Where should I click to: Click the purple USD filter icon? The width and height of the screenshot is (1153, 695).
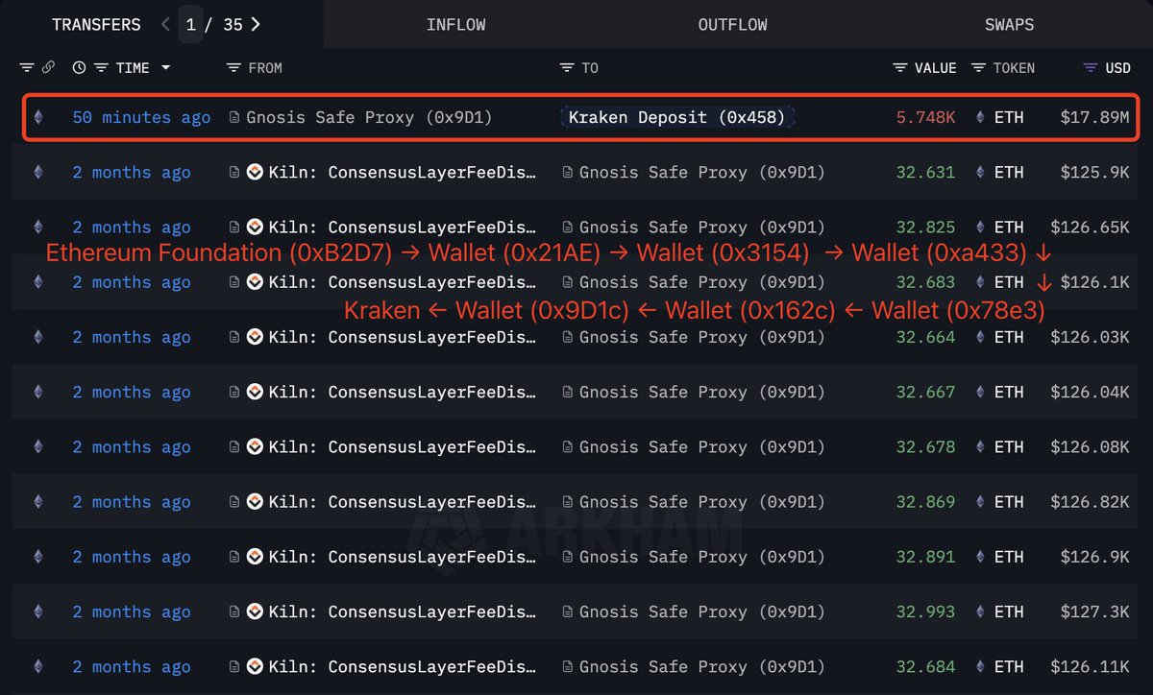click(x=1091, y=67)
